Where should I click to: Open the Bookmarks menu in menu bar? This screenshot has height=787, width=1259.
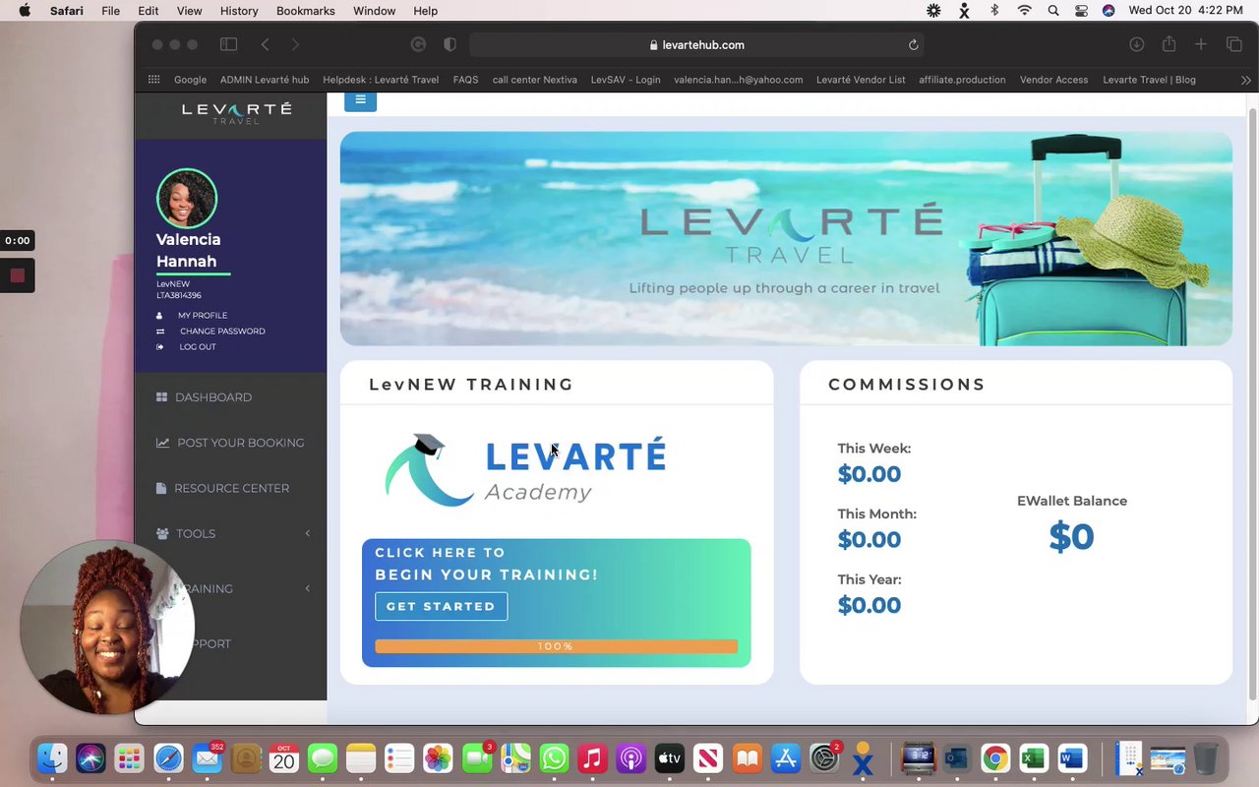[305, 11]
